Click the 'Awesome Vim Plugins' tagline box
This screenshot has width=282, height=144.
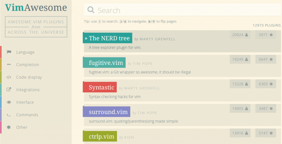tap(36, 27)
